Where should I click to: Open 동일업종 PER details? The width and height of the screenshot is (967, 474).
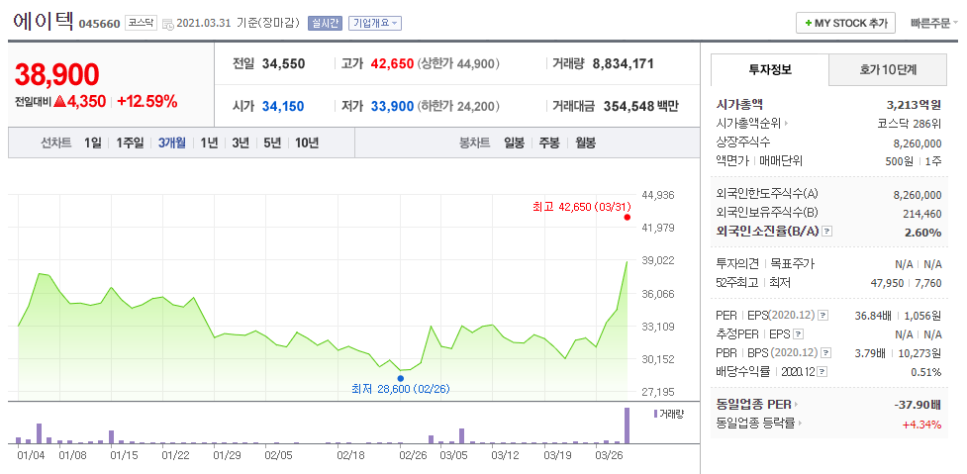[x=757, y=405]
